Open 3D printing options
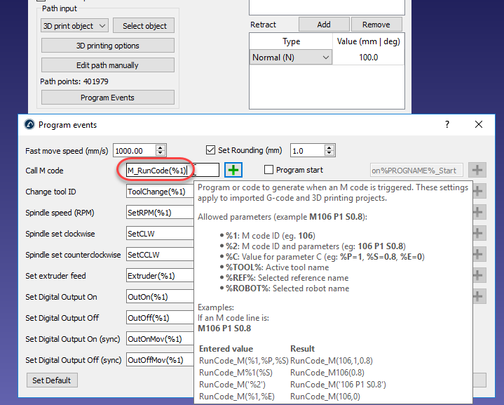The height and width of the screenshot is (405, 504). [107, 46]
